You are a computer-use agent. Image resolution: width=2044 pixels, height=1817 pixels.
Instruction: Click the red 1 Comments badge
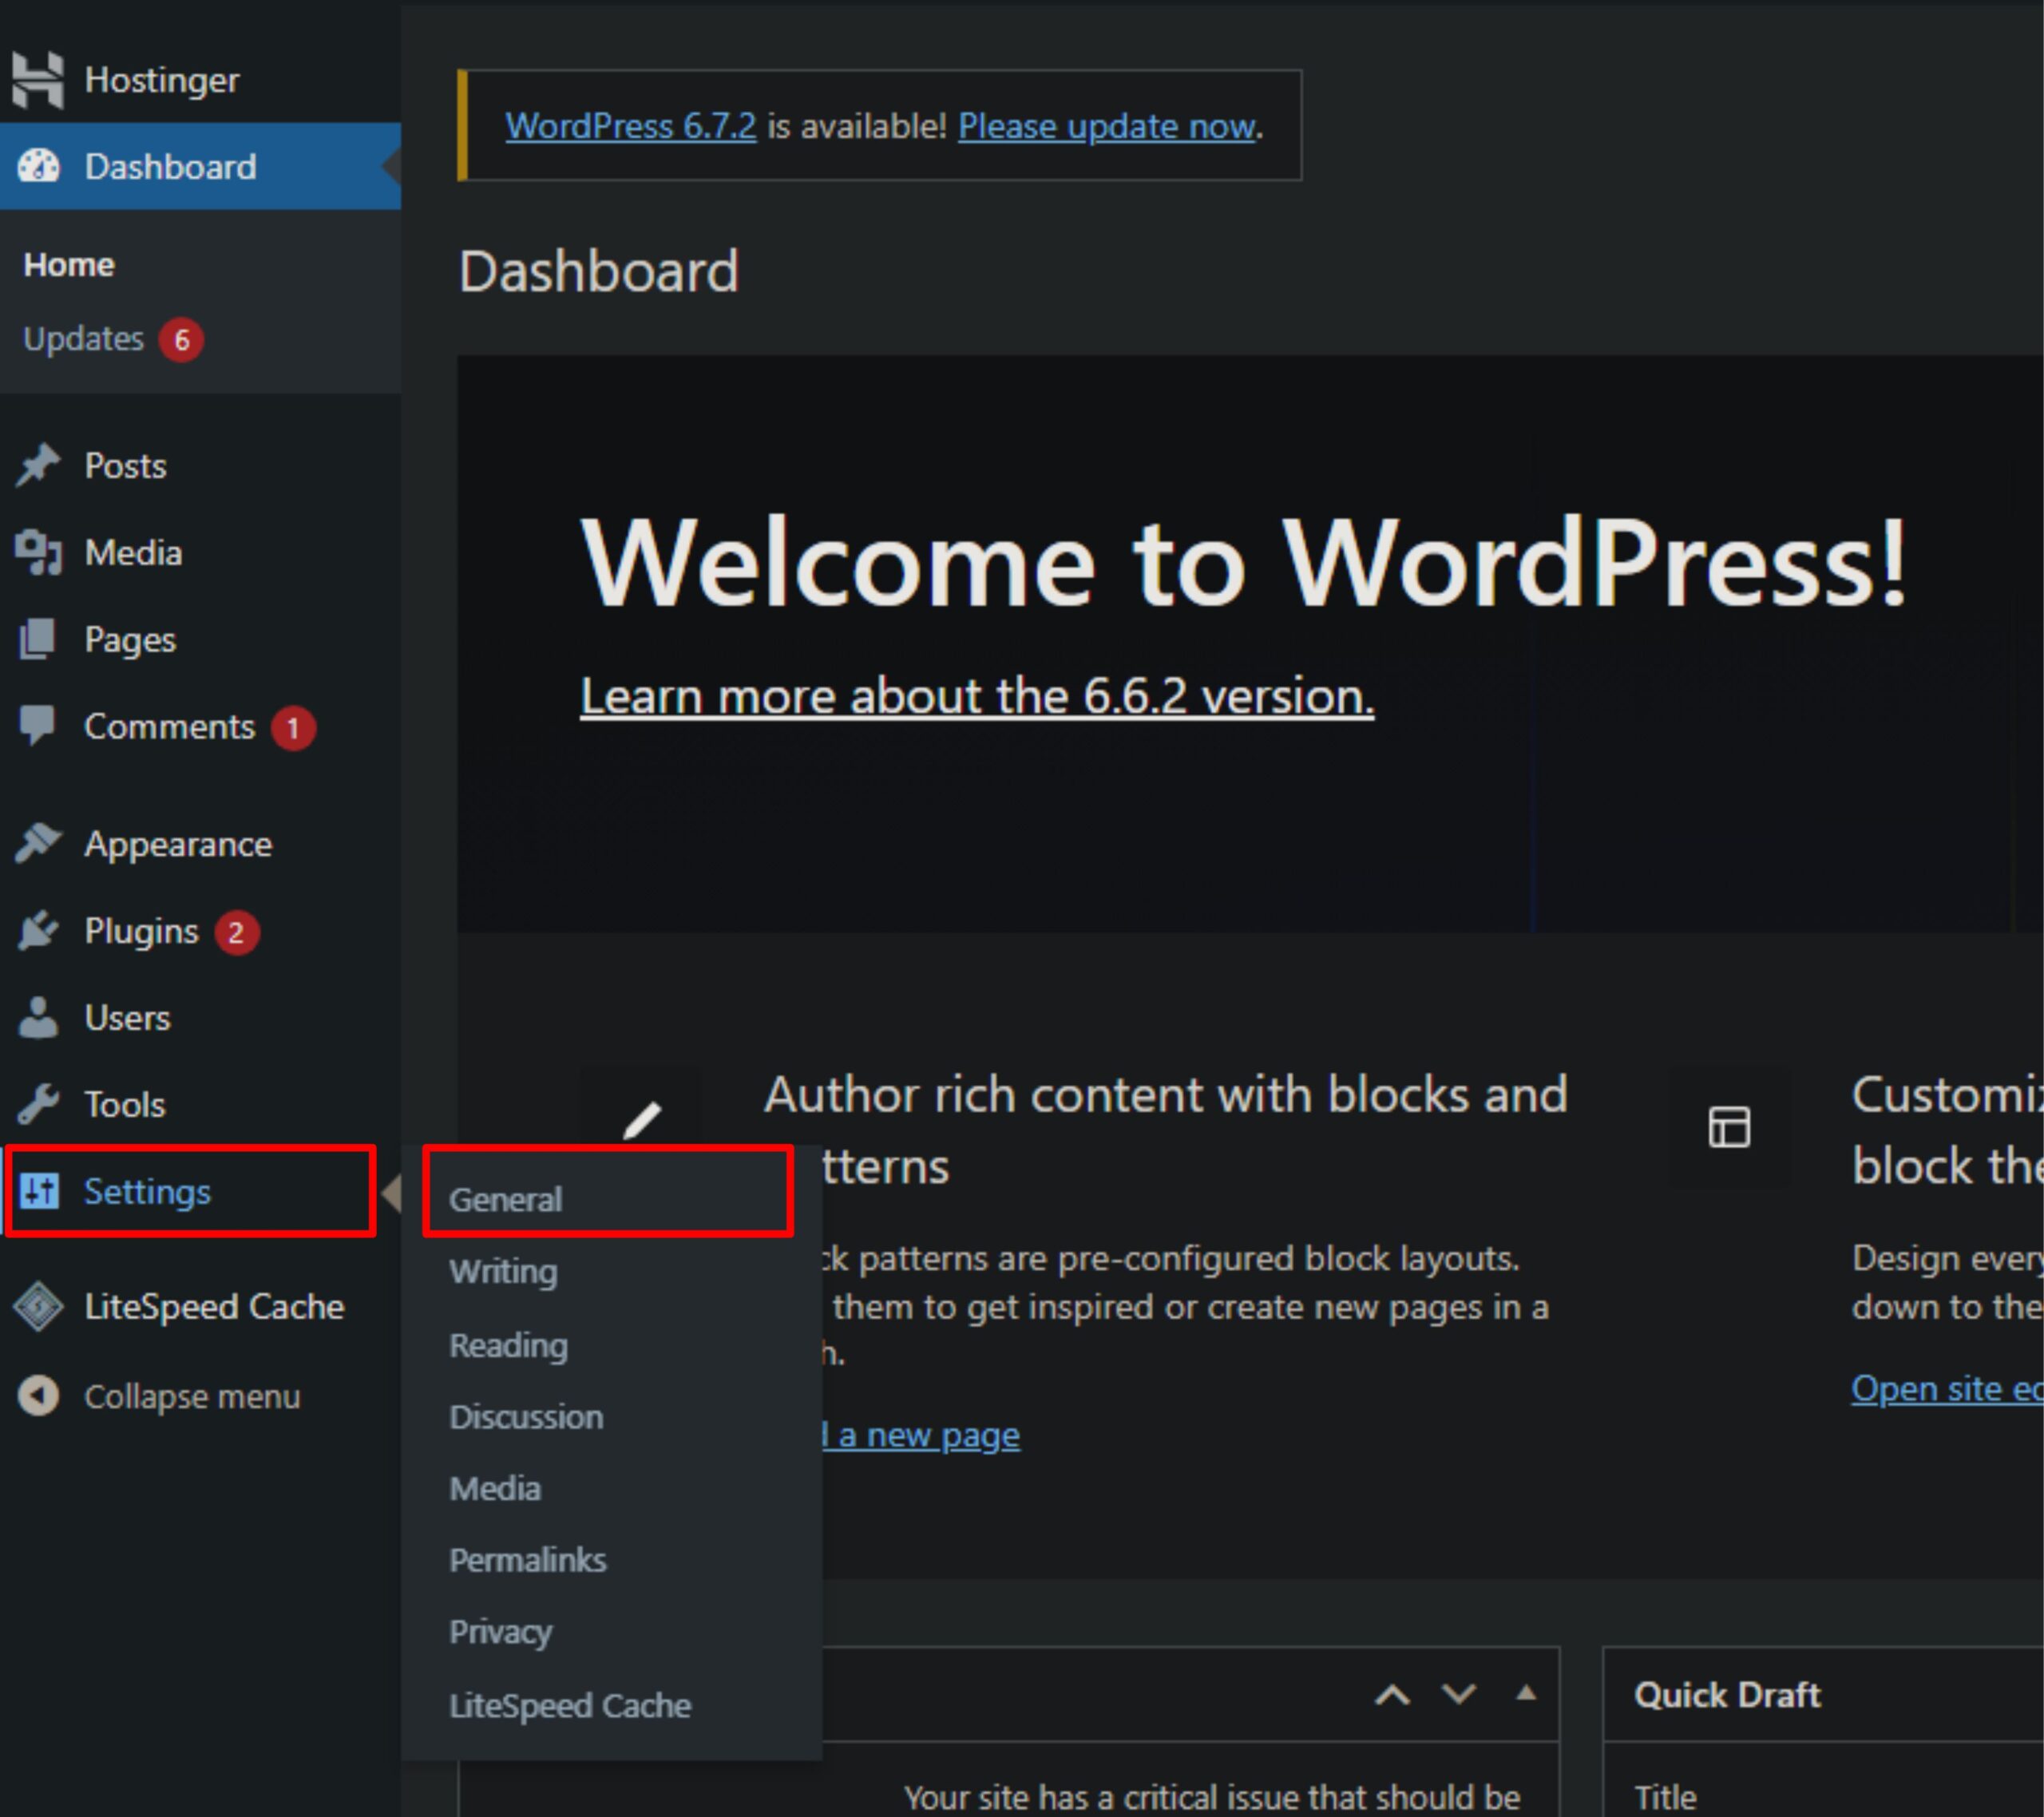[x=293, y=728]
